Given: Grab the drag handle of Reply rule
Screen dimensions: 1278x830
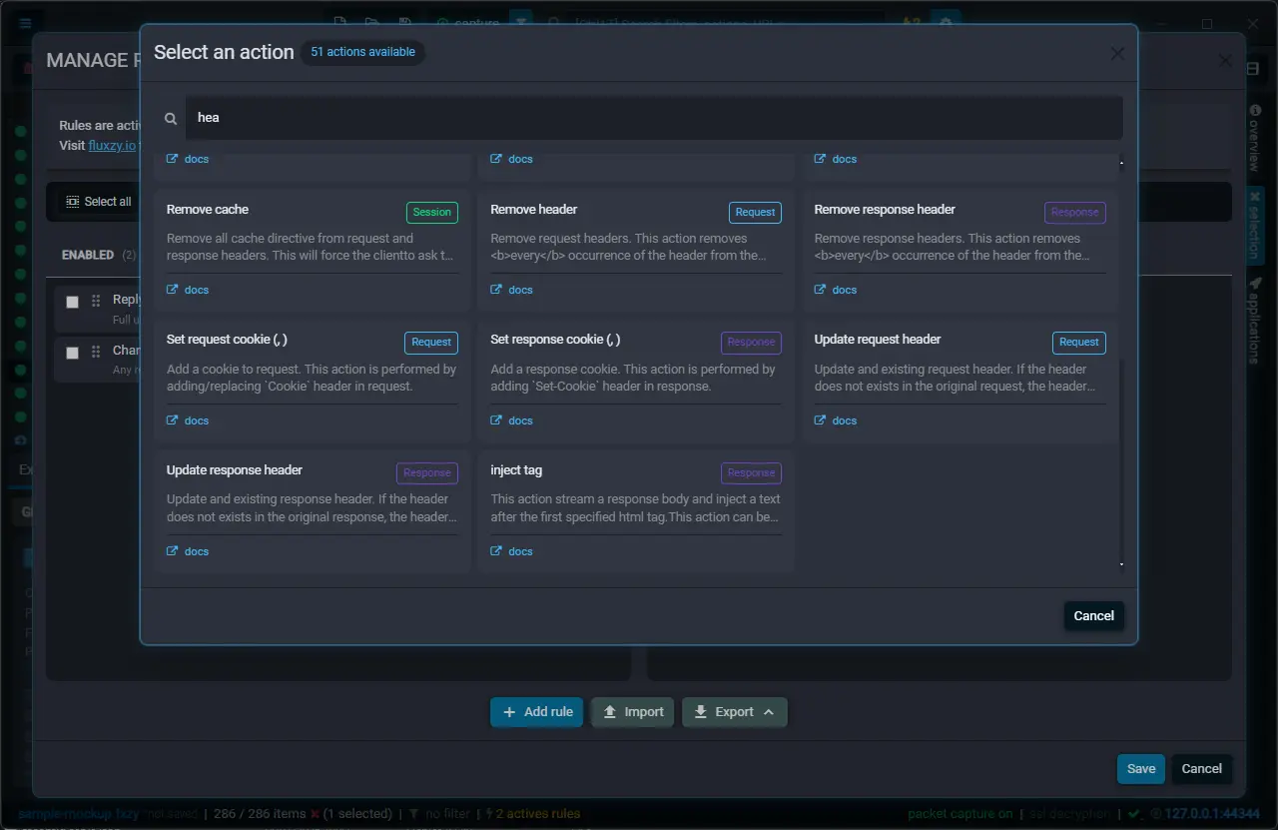Looking at the screenshot, I should tap(96, 301).
